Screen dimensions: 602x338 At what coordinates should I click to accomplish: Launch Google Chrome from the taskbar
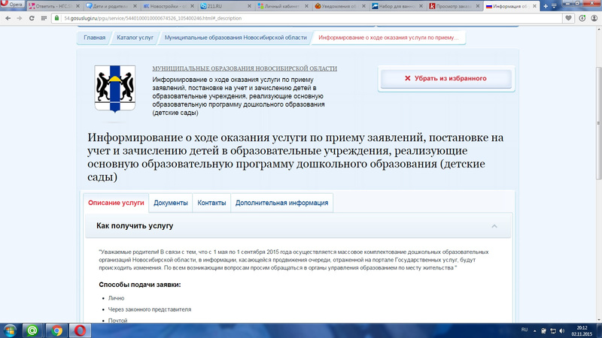click(x=55, y=330)
